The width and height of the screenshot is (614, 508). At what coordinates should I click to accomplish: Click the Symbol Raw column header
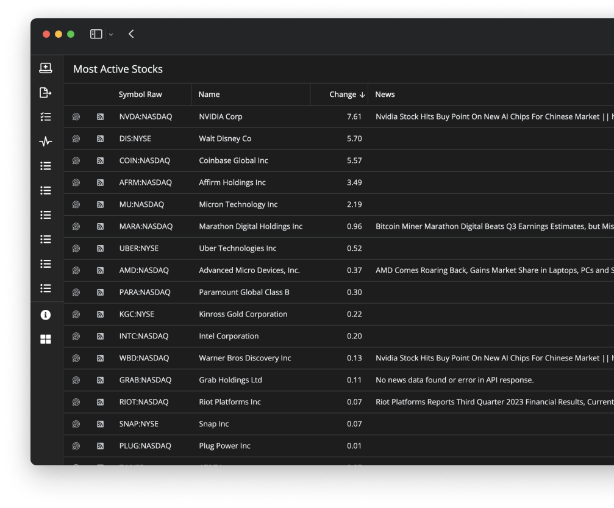[x=140, y=95]
